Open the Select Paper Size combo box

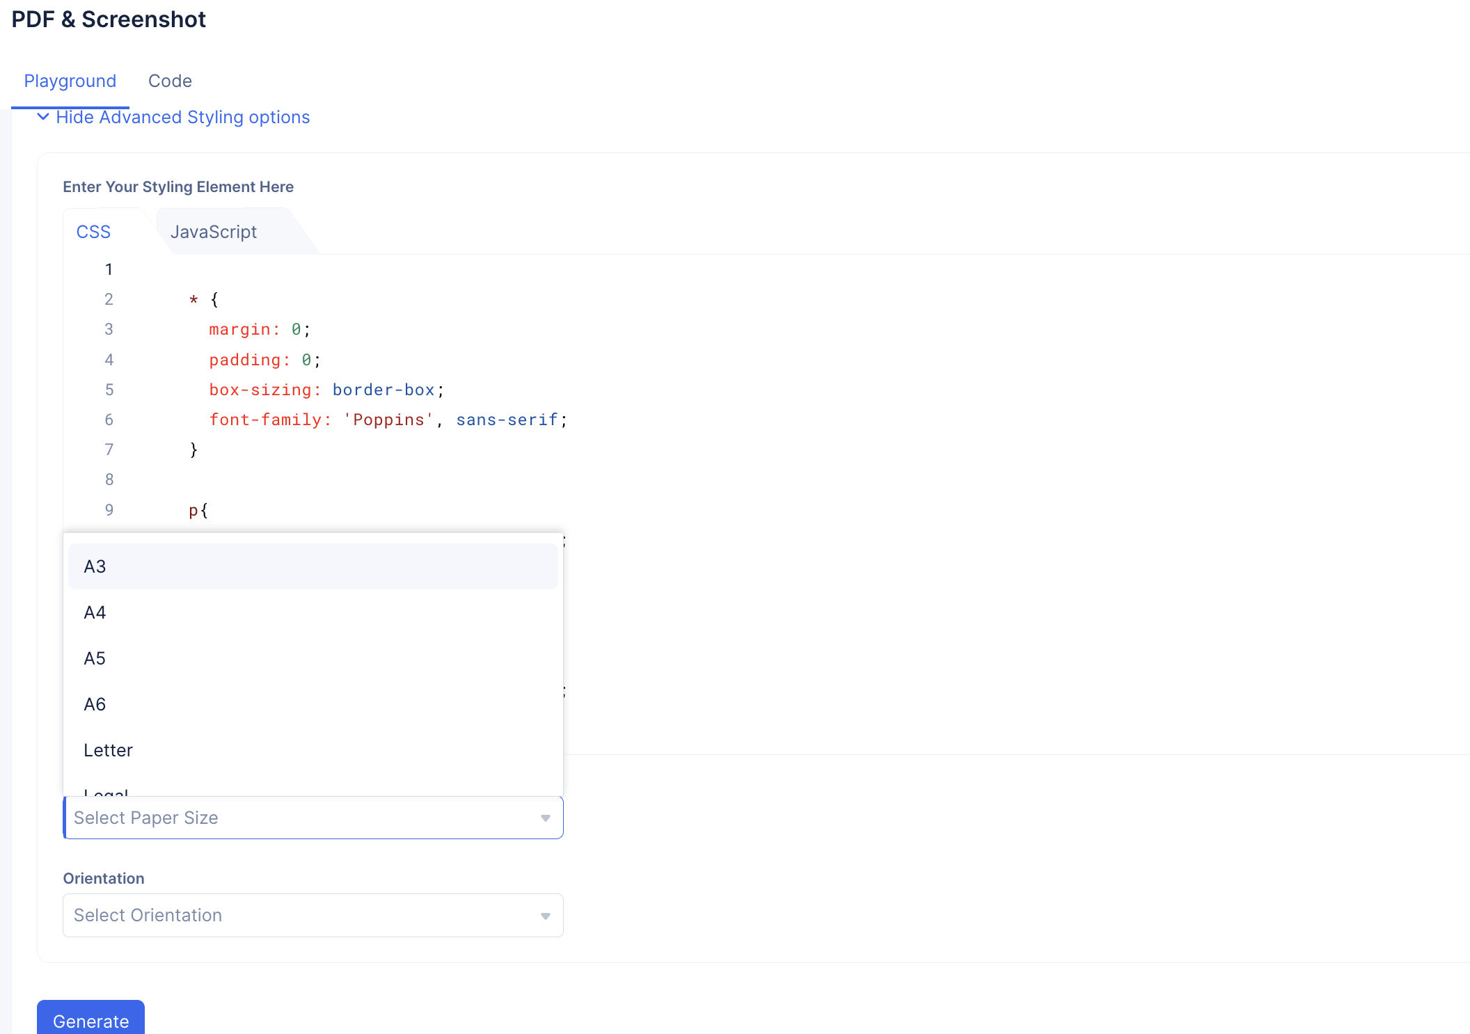[306, 818]
